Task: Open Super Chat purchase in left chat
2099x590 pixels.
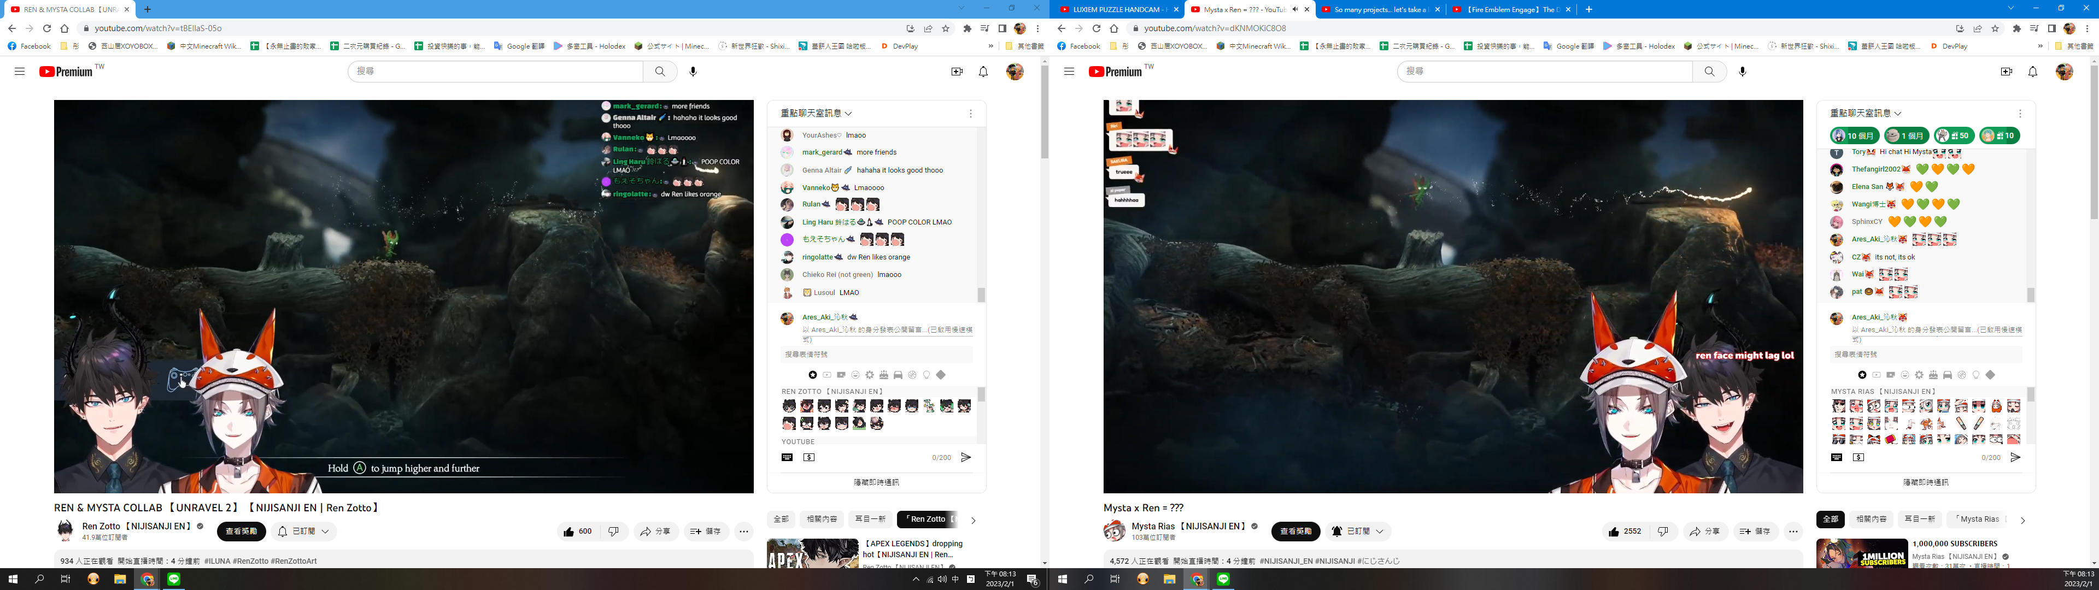Action: pos(809,458)
